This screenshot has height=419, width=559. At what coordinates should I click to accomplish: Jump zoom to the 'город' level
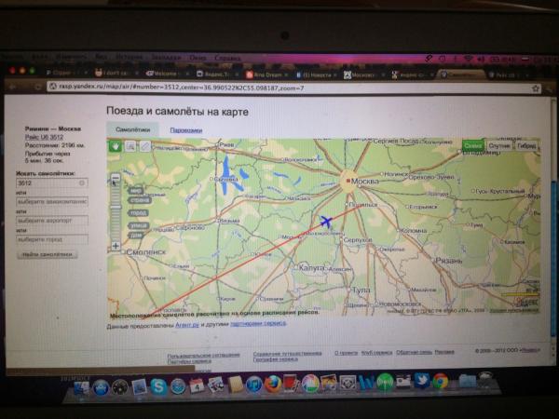coord(139,212)
